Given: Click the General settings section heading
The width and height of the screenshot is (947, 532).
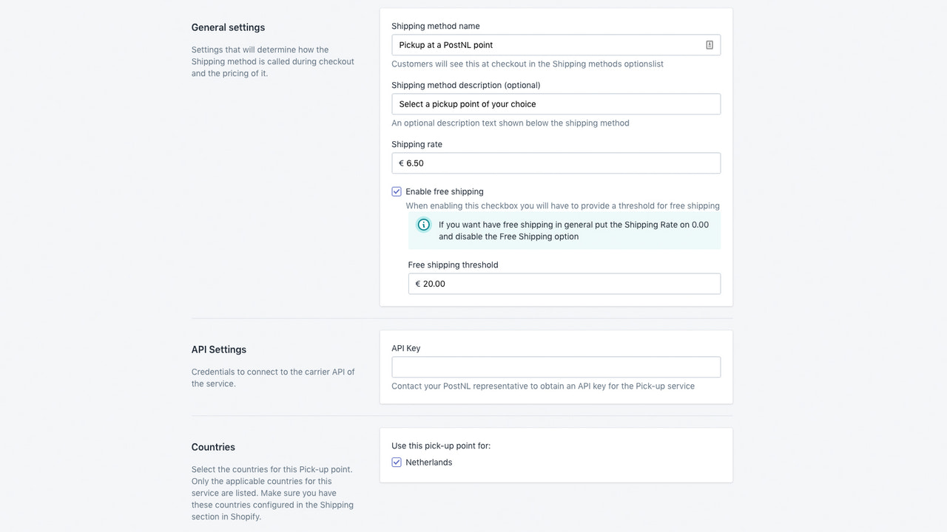Looking at the screenshot, I should click(x=228, y=27).
